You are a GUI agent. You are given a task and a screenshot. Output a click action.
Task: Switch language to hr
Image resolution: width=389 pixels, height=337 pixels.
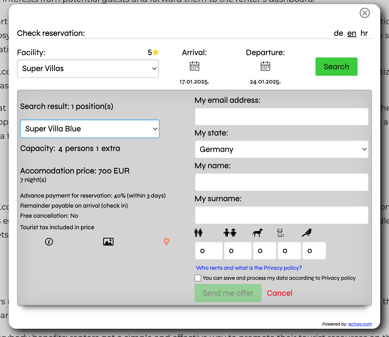click(x=364, y=33)
